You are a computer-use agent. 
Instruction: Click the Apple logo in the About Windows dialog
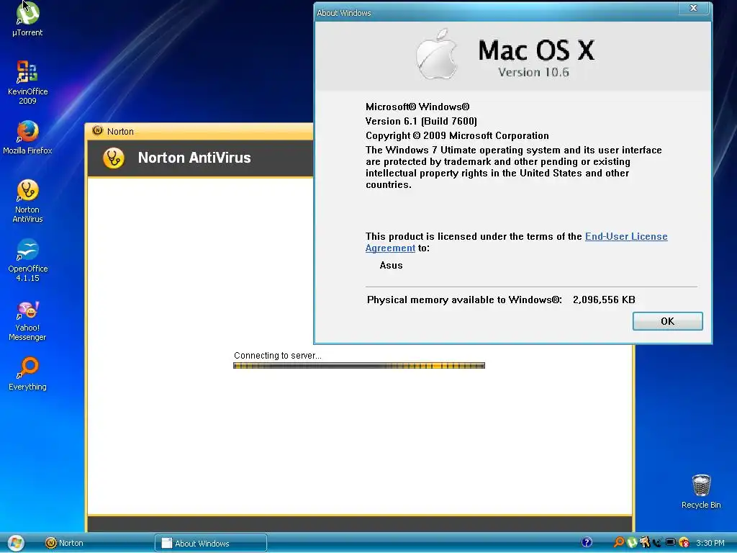pyautogui.click(x=437, y=54)
